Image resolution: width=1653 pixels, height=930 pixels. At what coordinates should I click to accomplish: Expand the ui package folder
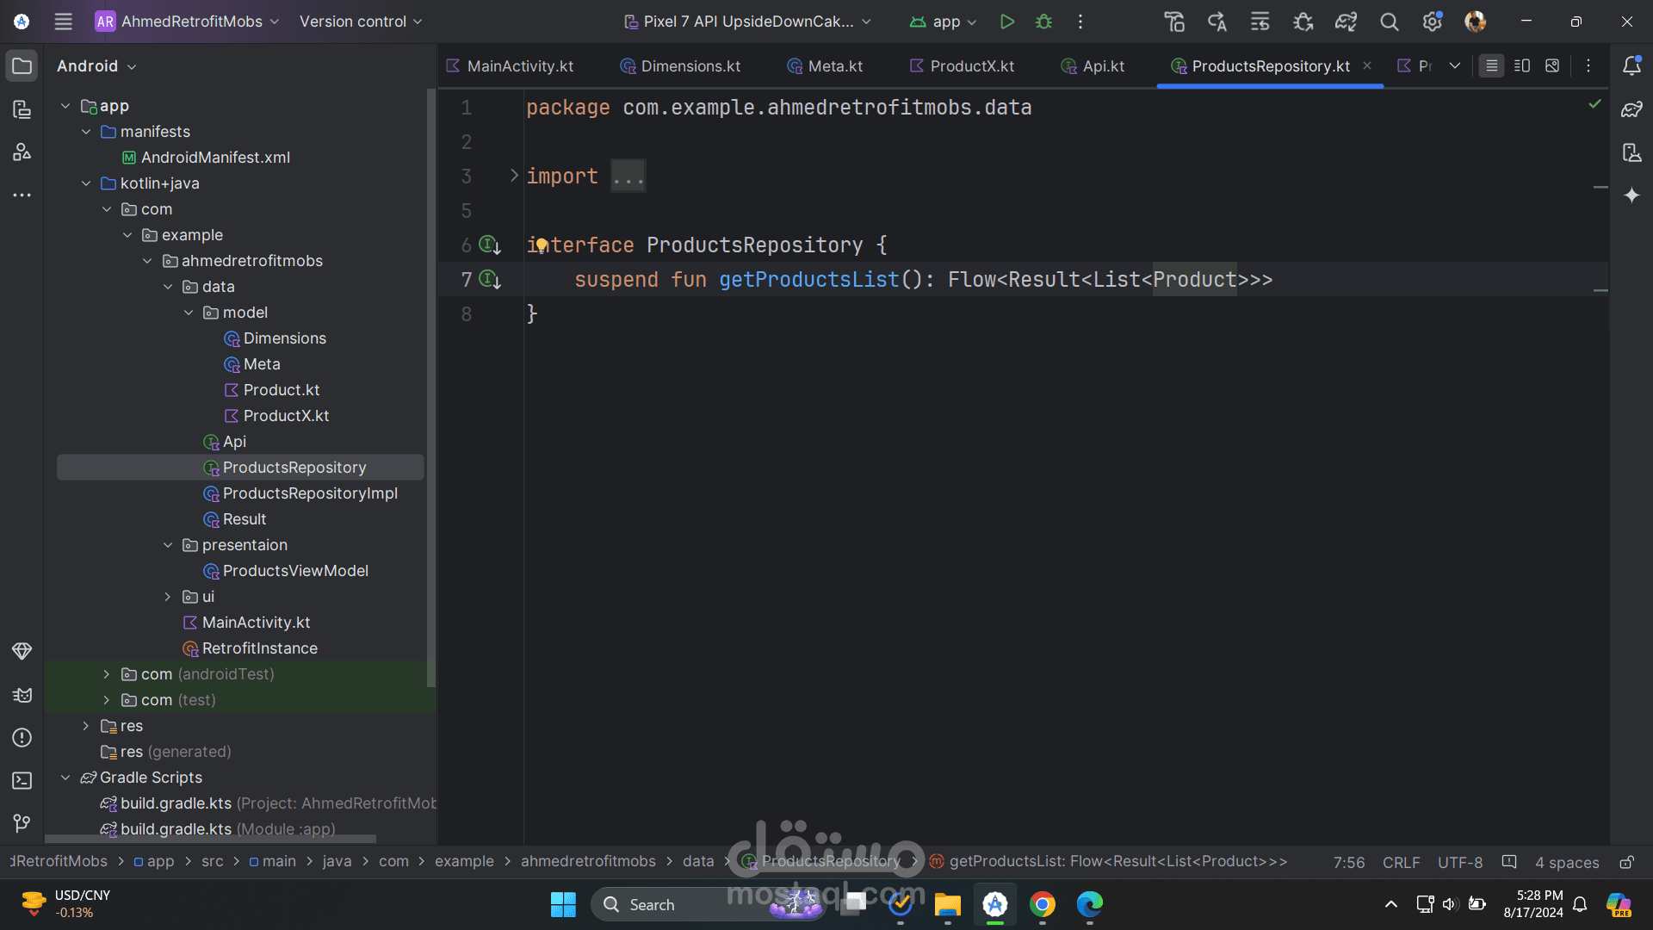(168, 597)
